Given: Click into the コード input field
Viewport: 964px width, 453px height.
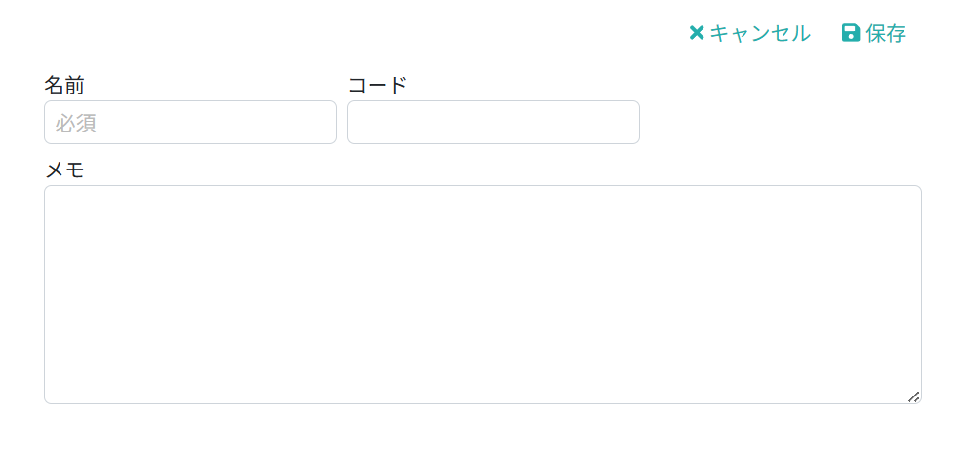Looking at the screenshot, I should [494, 123].
